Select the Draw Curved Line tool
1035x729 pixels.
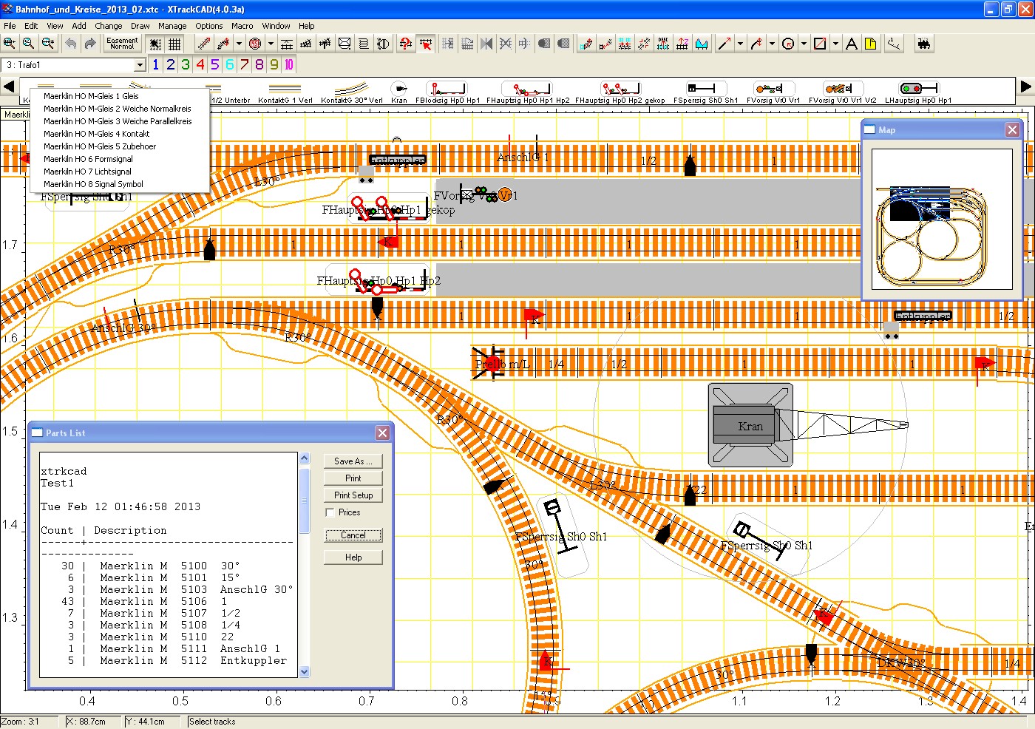[x=756, y=44]
